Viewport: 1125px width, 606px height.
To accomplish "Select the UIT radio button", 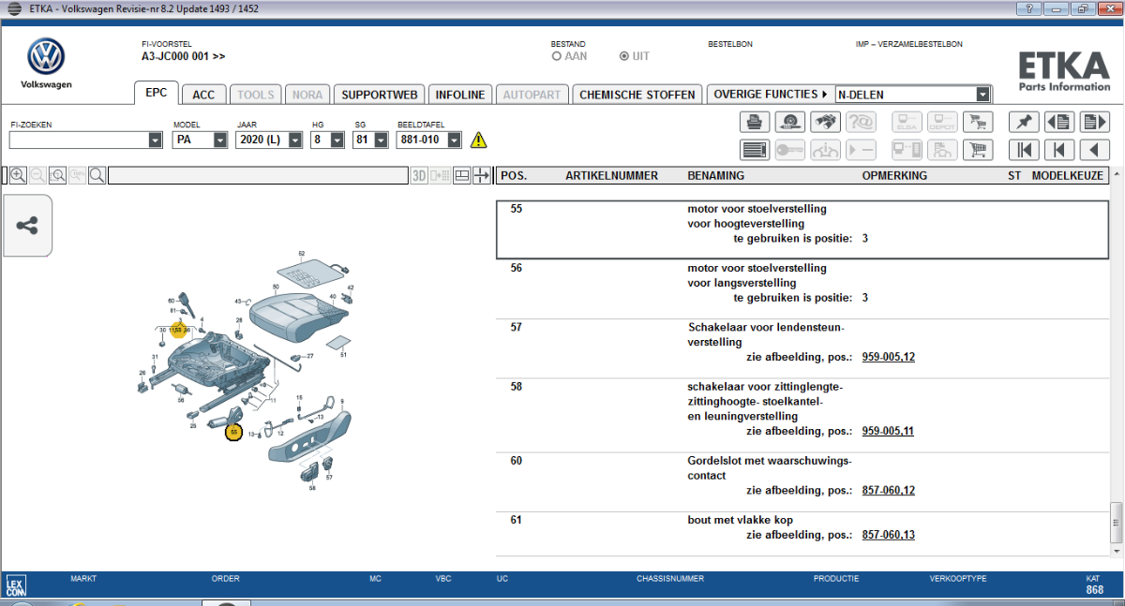I will 624,56.
